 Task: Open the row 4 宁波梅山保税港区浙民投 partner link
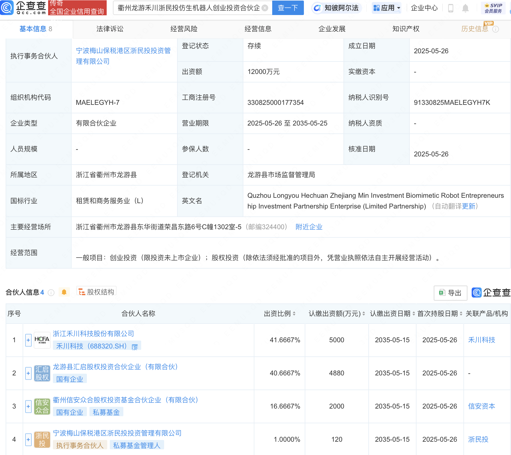tap(117, 433)
